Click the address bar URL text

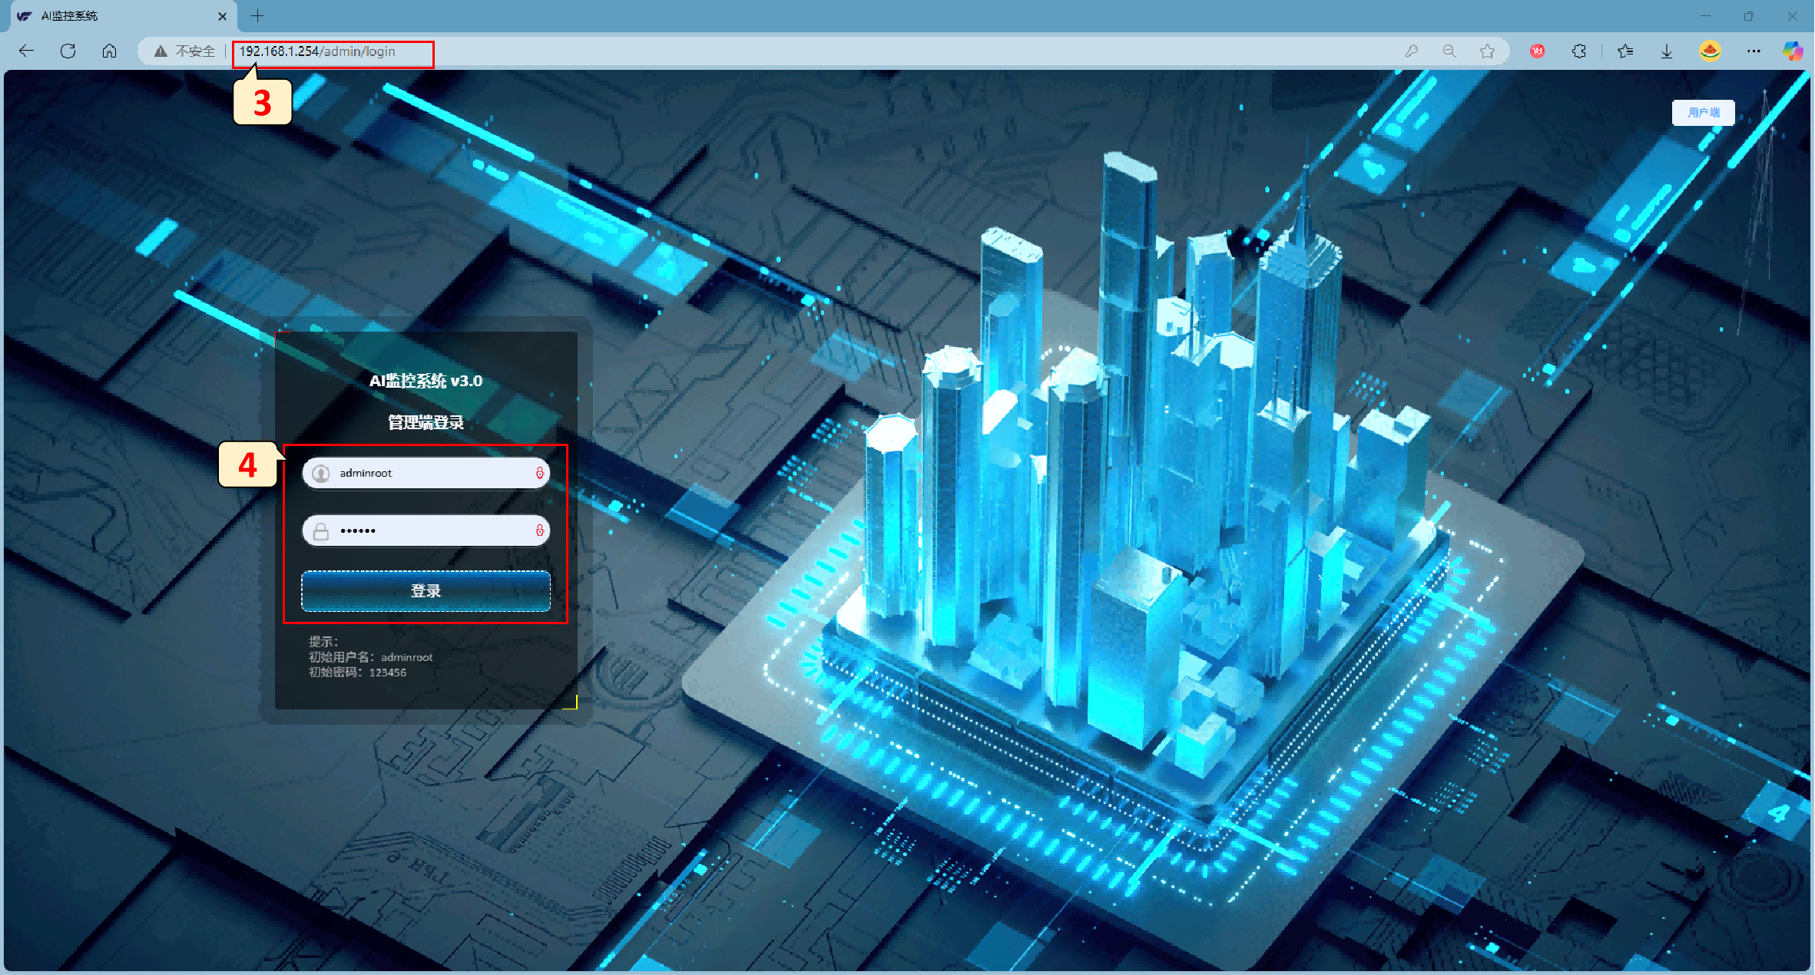[x=317, y=51]
